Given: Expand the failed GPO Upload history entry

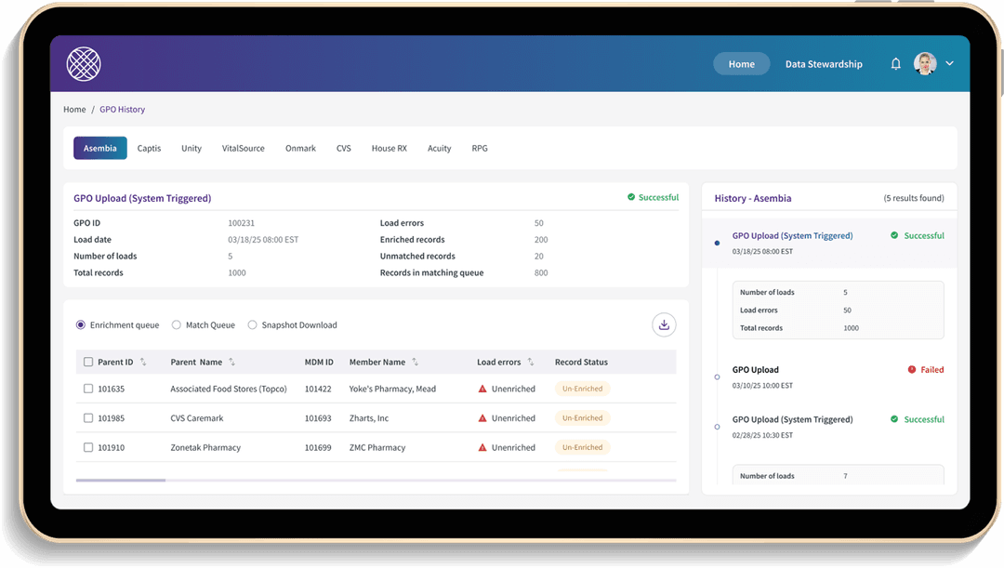Looking at the screenshot, I should [x=755, y=370].
